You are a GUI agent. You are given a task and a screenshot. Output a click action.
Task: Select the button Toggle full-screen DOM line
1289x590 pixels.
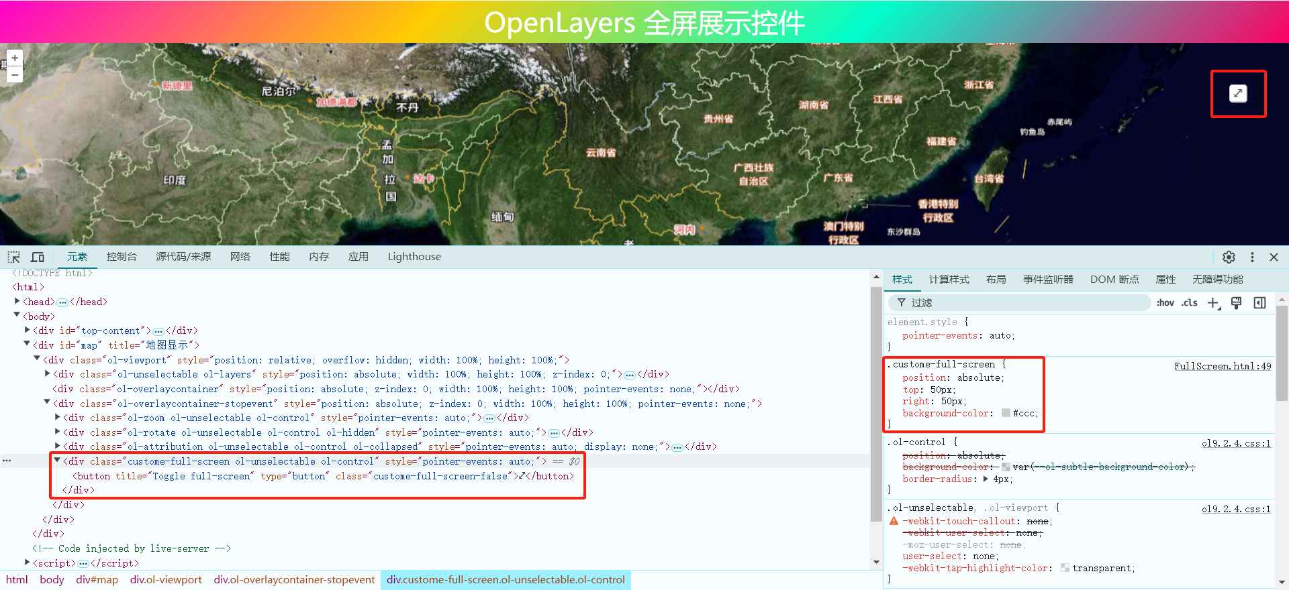tap(324, 476)
